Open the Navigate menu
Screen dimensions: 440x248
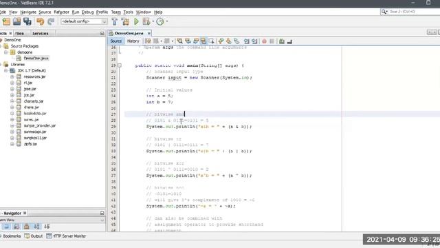pyautogui.click(x=28, y=12)
